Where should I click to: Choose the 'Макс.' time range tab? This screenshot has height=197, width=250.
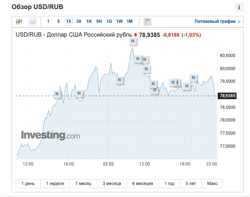point(213,184)
